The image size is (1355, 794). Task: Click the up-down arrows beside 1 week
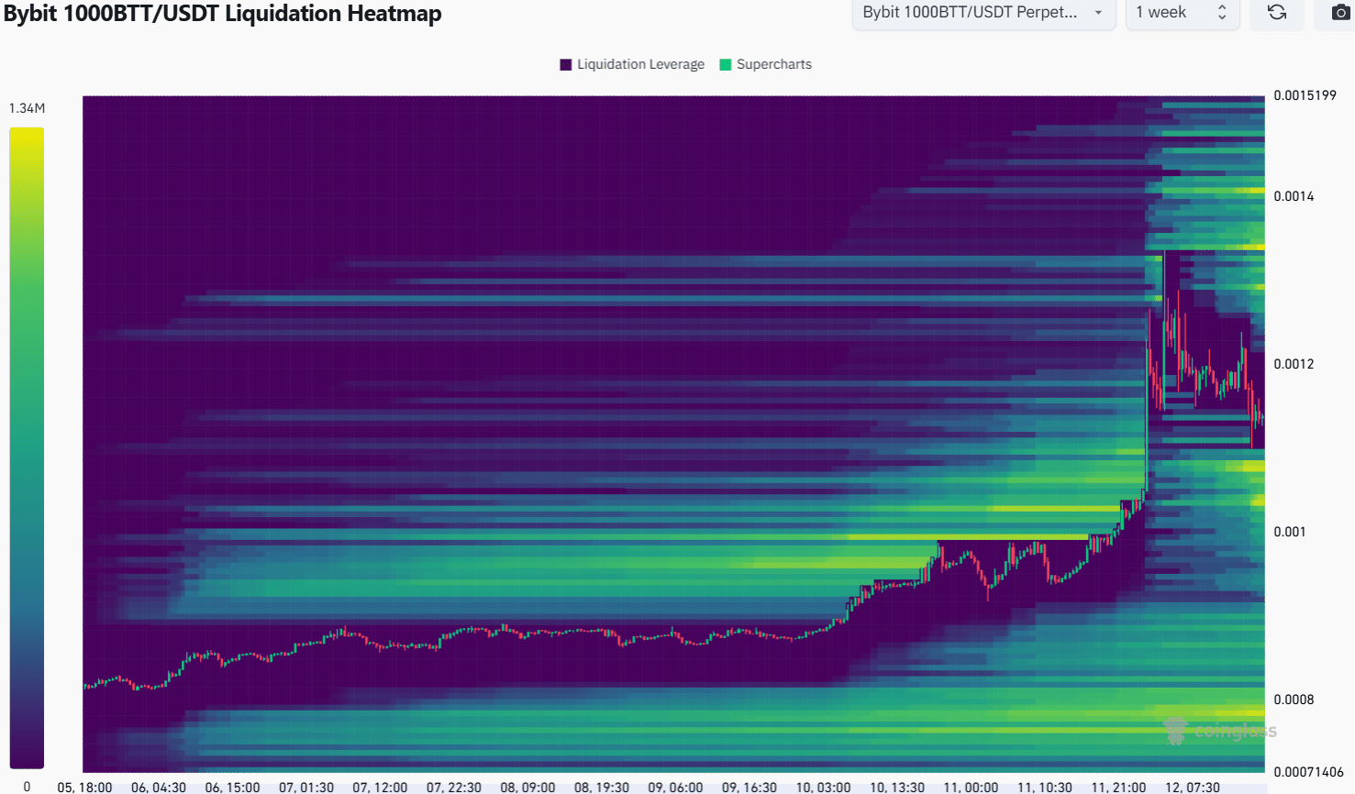point(1222,13)
